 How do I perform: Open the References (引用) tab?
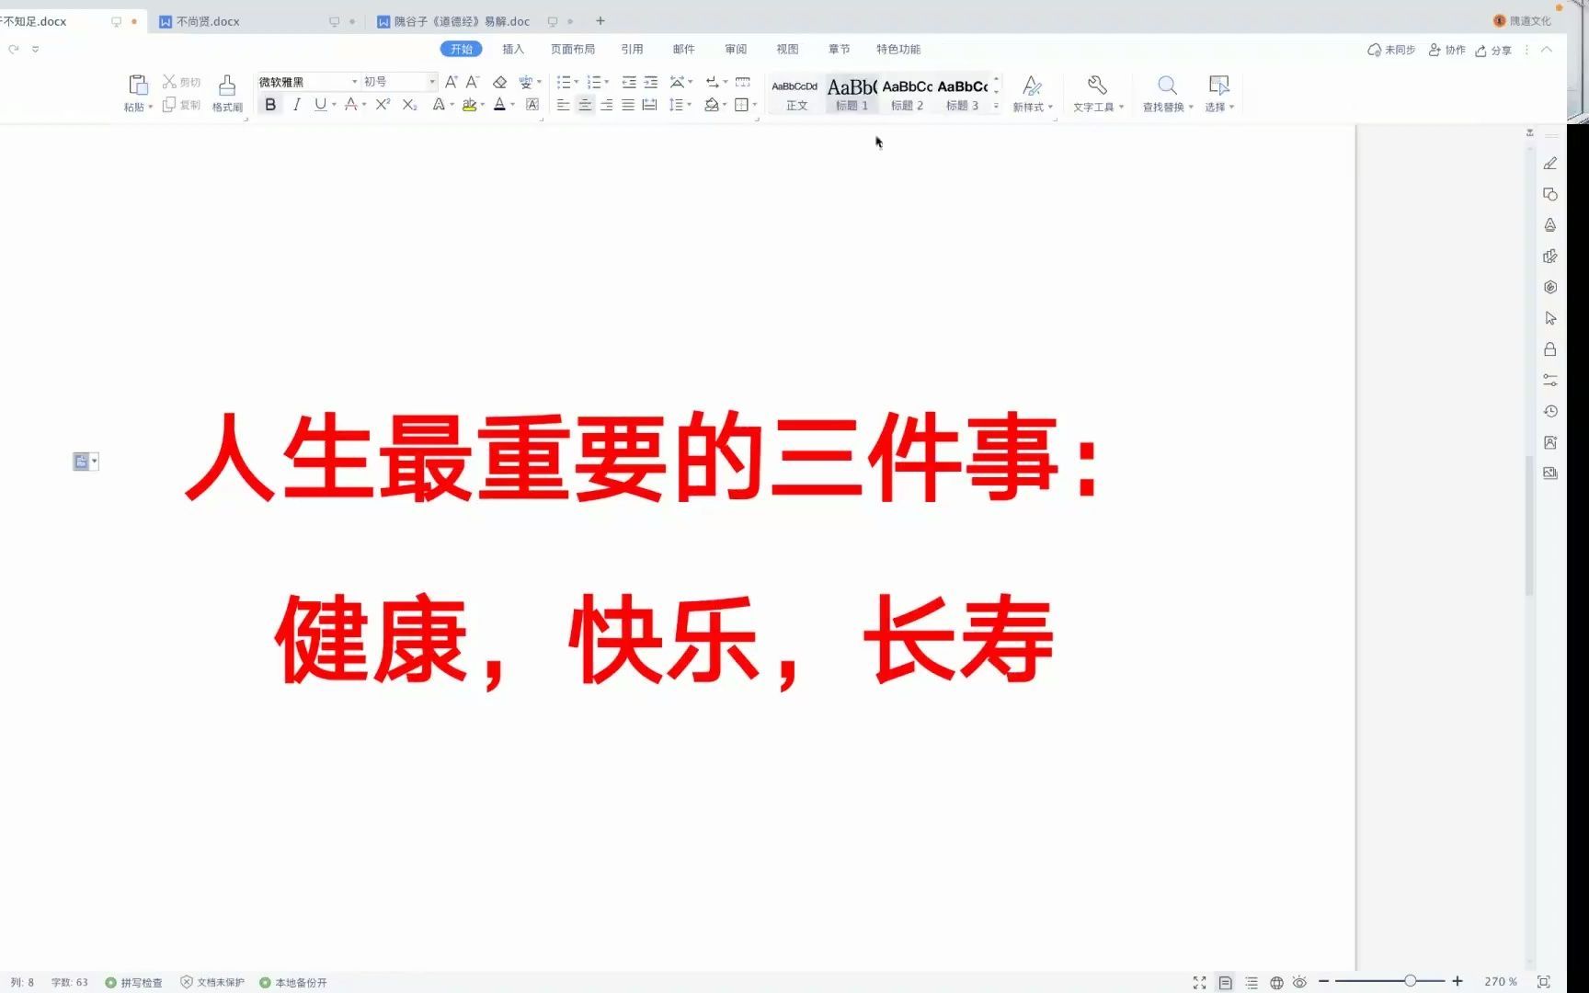632,49
